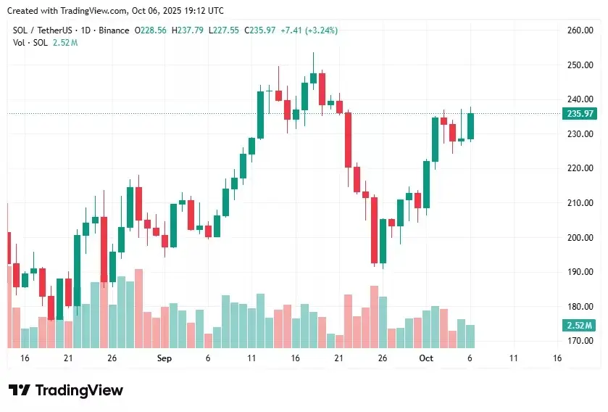
Task: Click the 260.00 price axis label
Action: 580,30
